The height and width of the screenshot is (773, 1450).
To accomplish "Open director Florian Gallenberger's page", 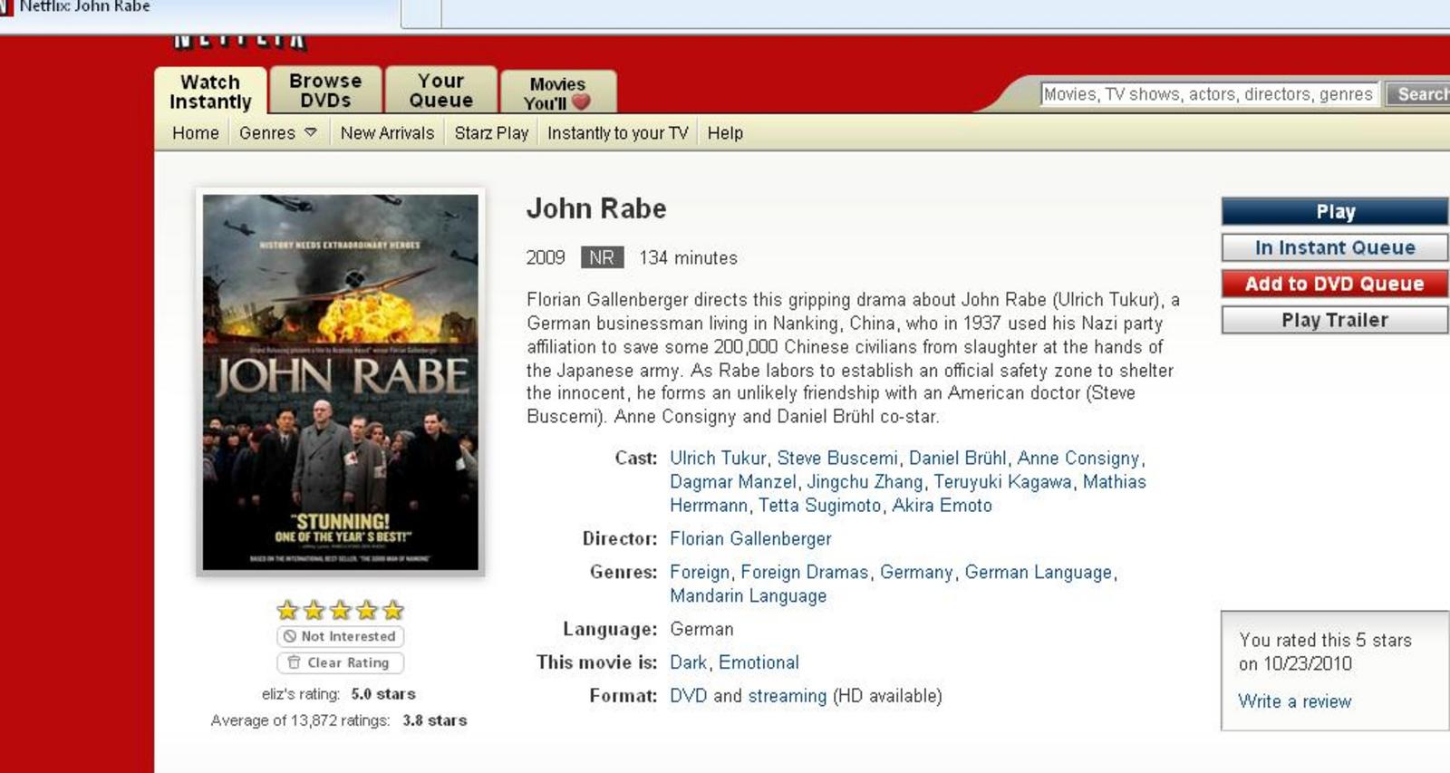I will (x=750, y=539).
